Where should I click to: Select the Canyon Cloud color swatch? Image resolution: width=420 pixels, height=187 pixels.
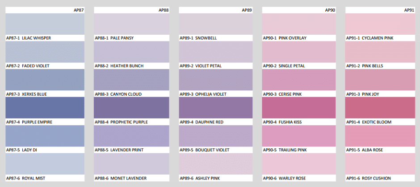pyautogui.click(x=132, y=80)
